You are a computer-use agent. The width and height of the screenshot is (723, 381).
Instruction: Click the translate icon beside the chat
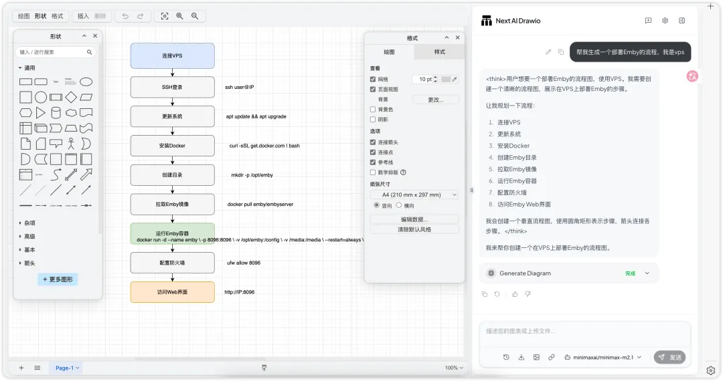click(692, 76)
